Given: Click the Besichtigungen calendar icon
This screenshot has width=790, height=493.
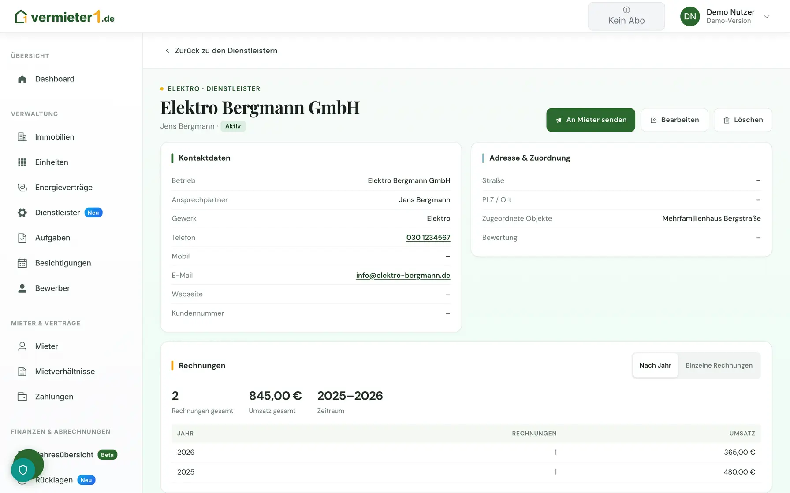Looking at the screenshot, I should point(22,263).
